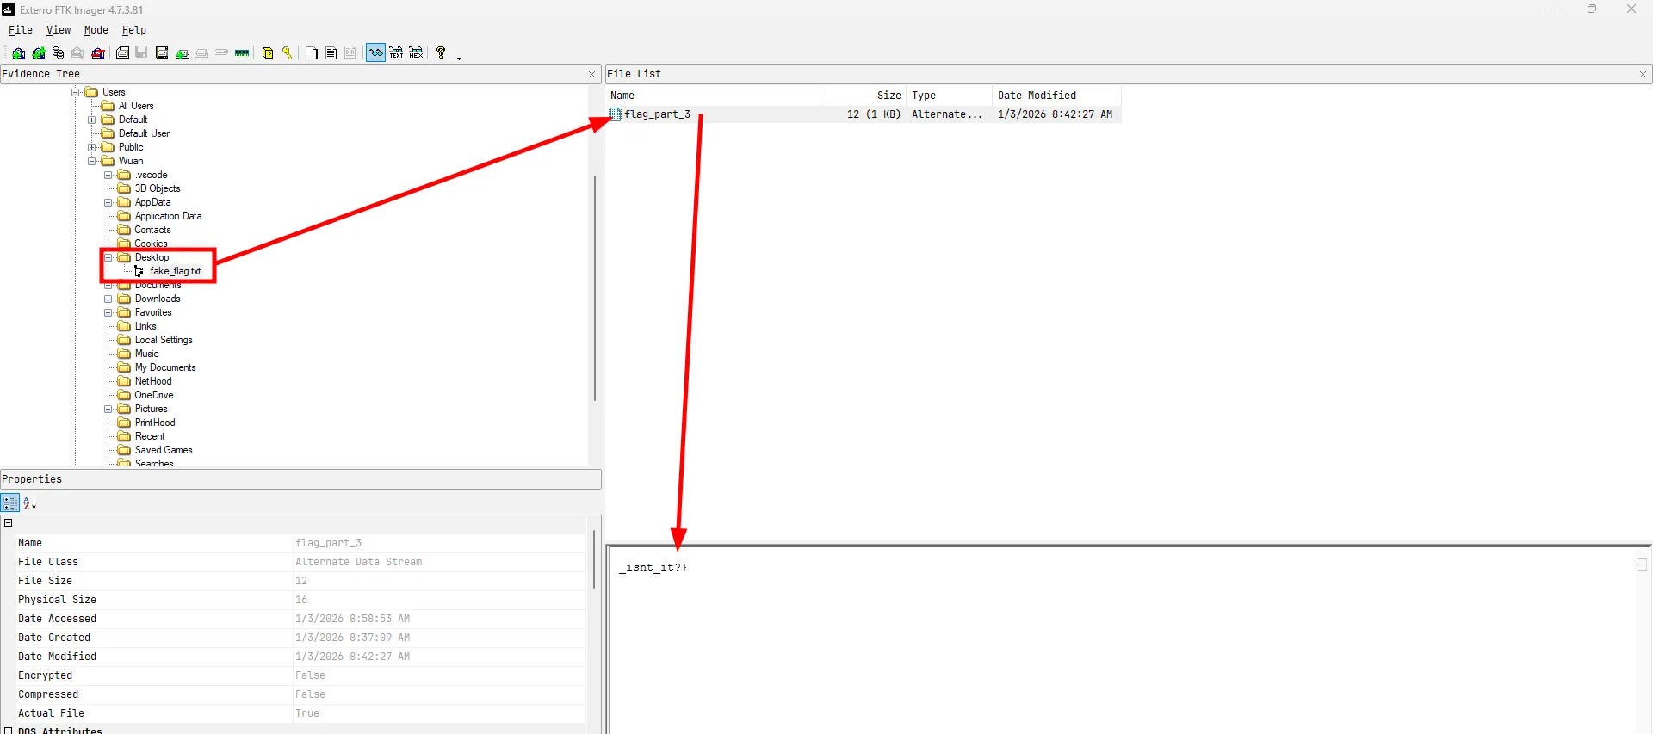
Task: Click the Detect EFS Encryption key icon
Action: 288,53
